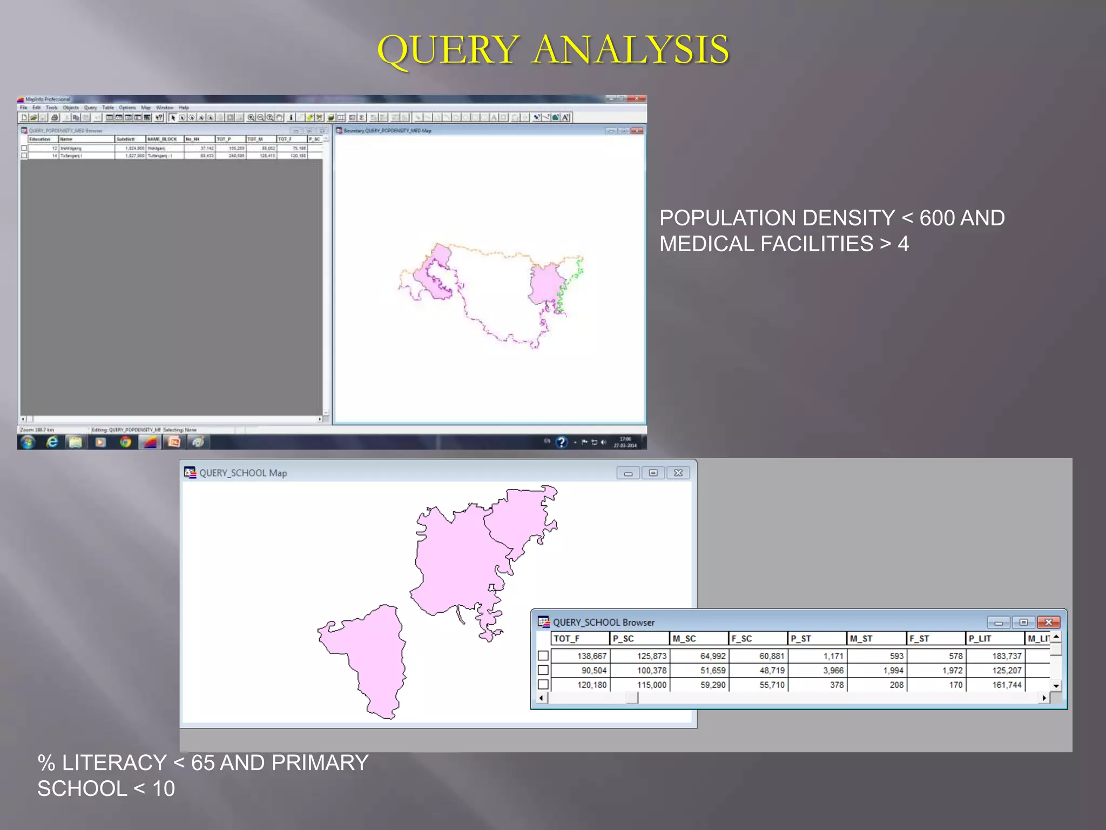Screen dimensions: 1106x830
Task: Click the Open Table folder icon
Action: [33, 117]
